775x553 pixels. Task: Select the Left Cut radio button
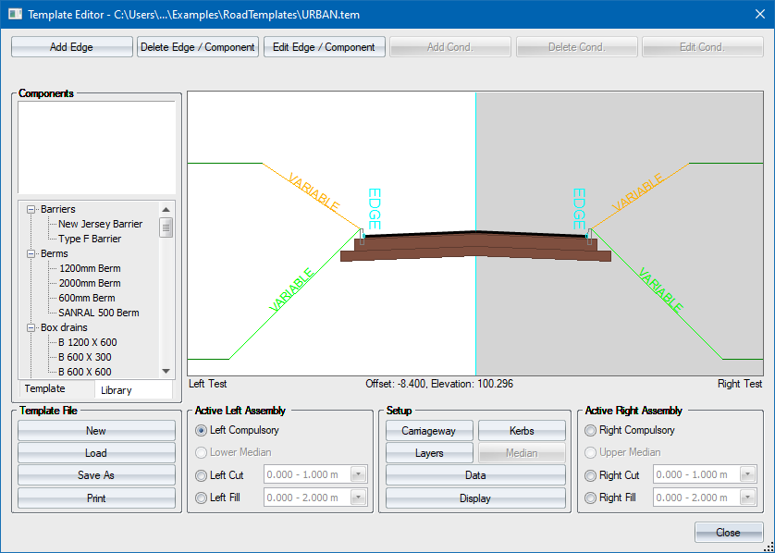coord(201,475)
